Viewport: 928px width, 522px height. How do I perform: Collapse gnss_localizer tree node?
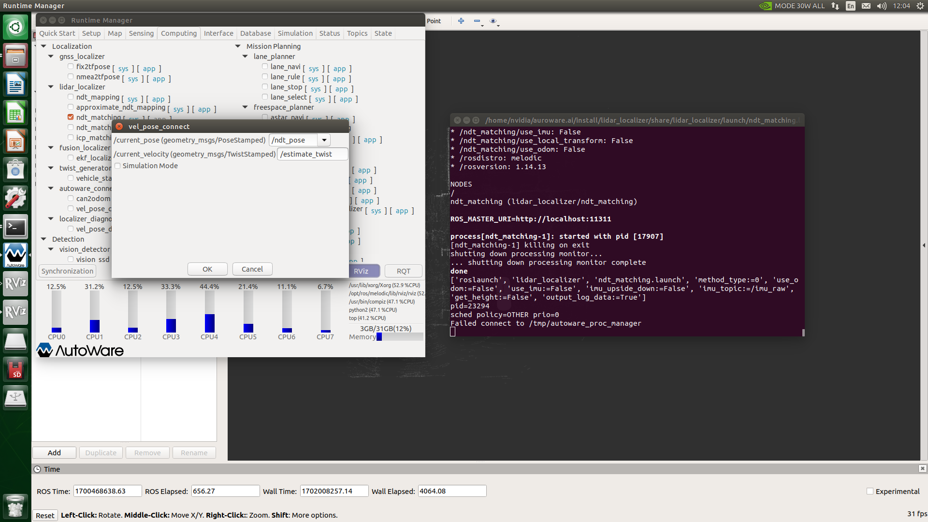(51, 57)
